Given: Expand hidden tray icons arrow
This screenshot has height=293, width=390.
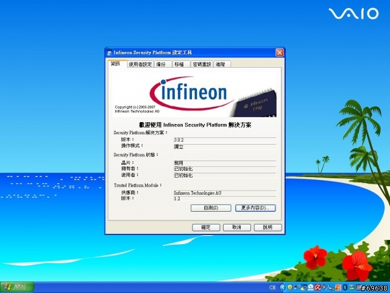Looking at the screenshot, I should [283, 288].
